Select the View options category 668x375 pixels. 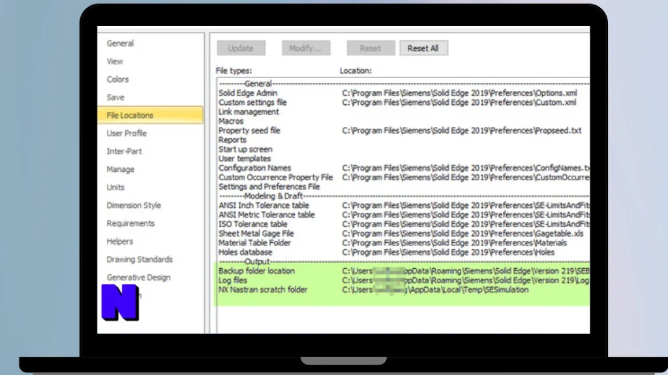click(x=115, y=61)
